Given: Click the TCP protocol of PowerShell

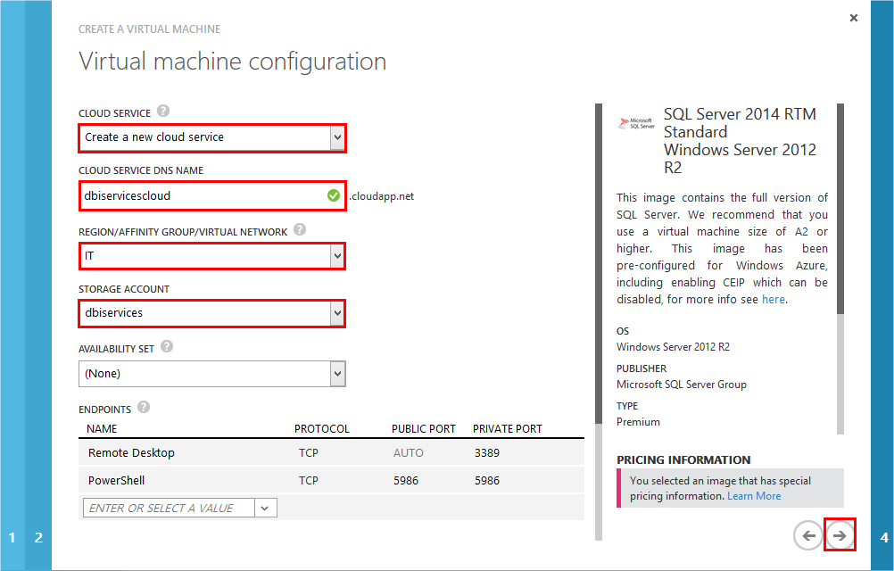Looking at the screenshot, I should (x=309, y=480).
